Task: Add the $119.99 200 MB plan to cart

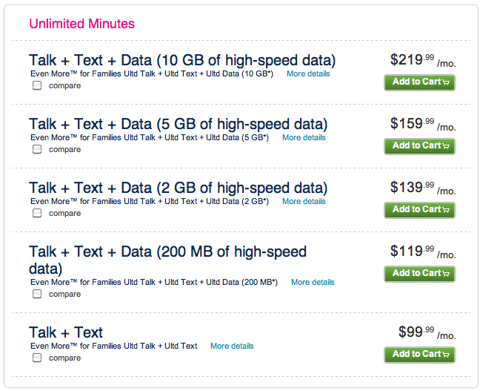Action: [419, 274]
